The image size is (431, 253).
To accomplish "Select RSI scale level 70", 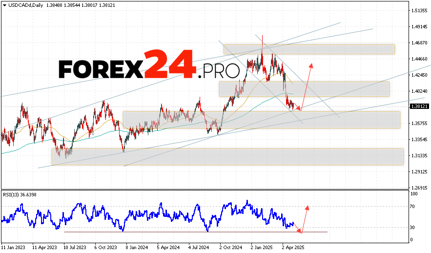I will (412, 207).
